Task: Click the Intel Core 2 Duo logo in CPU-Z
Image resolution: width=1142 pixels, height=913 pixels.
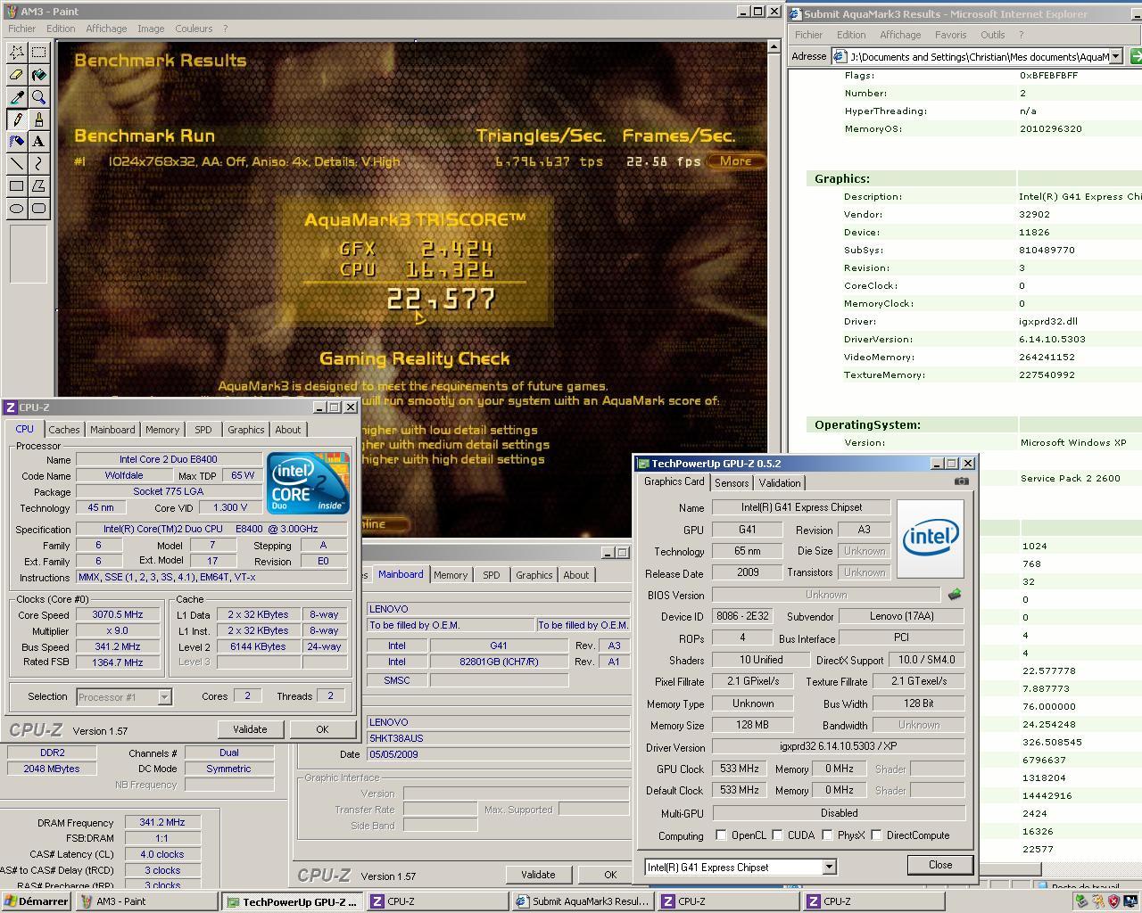Action: pos(308,482)
